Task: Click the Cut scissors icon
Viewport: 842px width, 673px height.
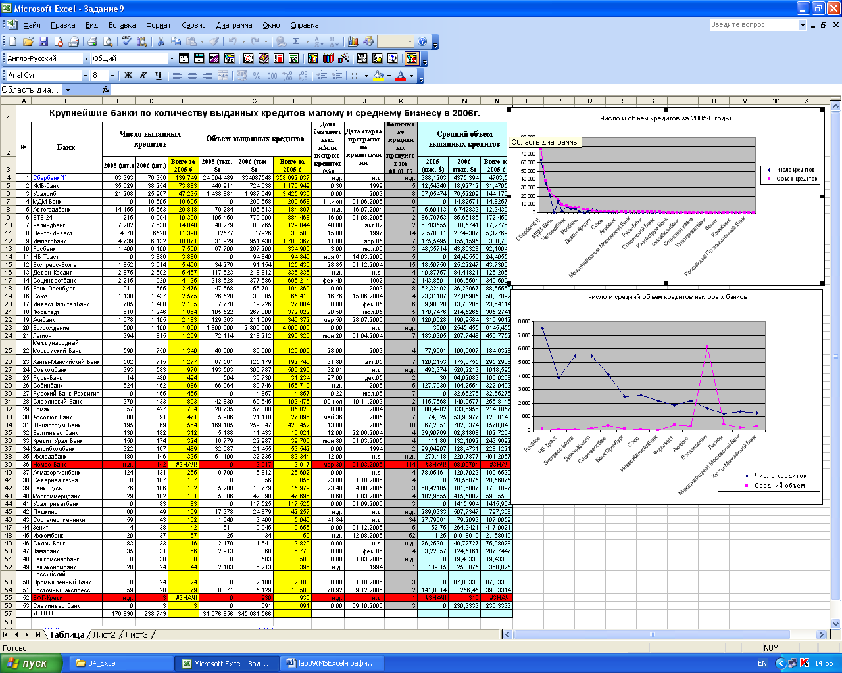Action: coord(161,41)
